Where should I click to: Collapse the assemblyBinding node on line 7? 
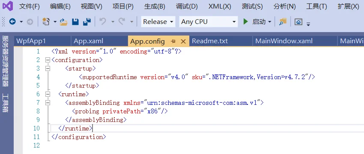(48, 103)
